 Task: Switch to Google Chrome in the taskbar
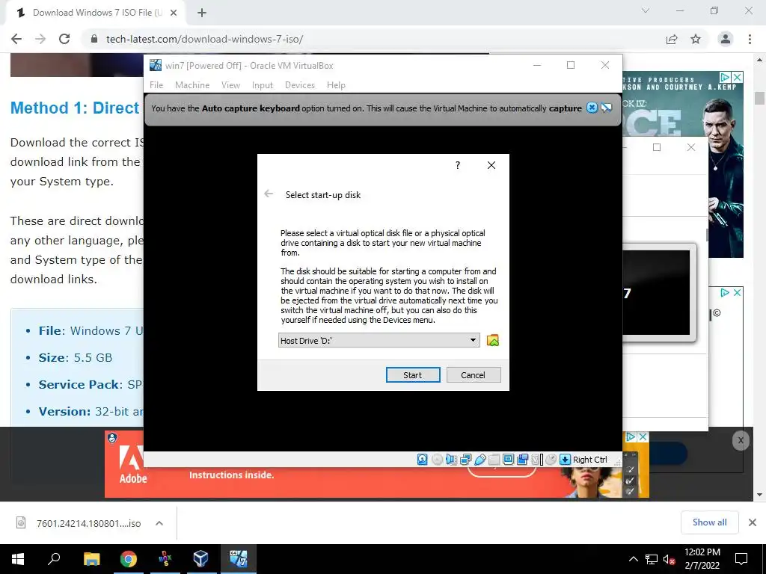click(x=129, y=558)
